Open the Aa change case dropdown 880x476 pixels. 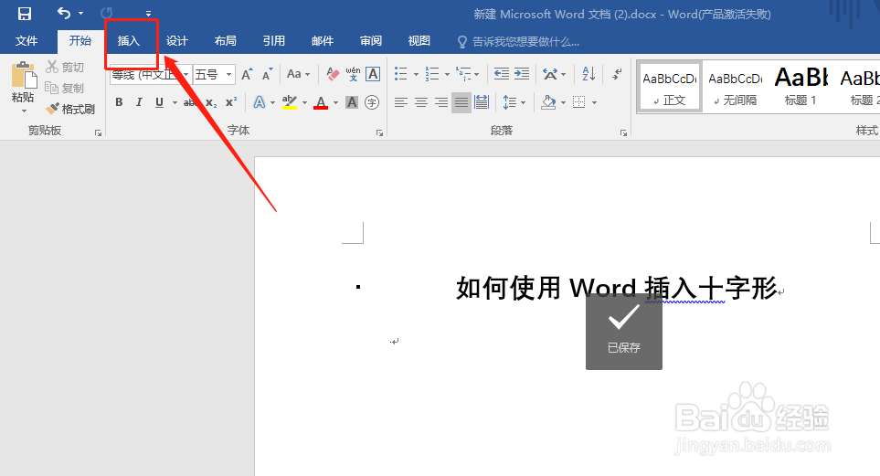coord(298,74)
